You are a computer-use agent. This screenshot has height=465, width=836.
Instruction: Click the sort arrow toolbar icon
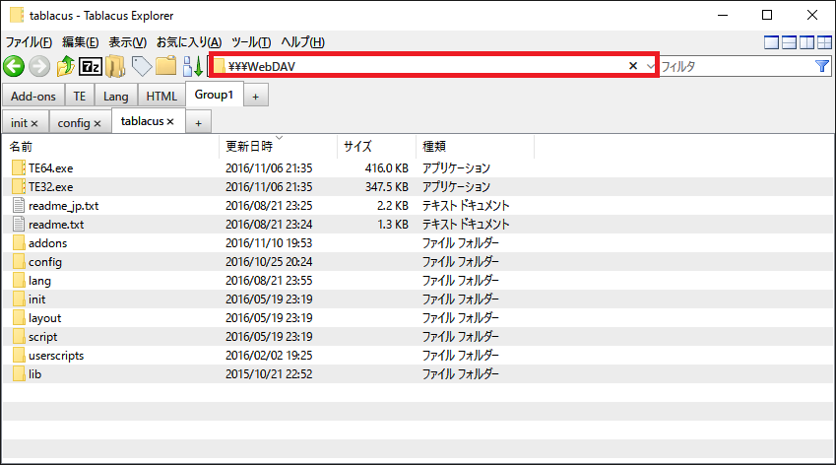[192, 67]
